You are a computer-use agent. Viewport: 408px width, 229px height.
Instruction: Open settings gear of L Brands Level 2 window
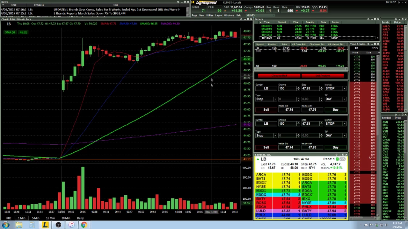336,155
